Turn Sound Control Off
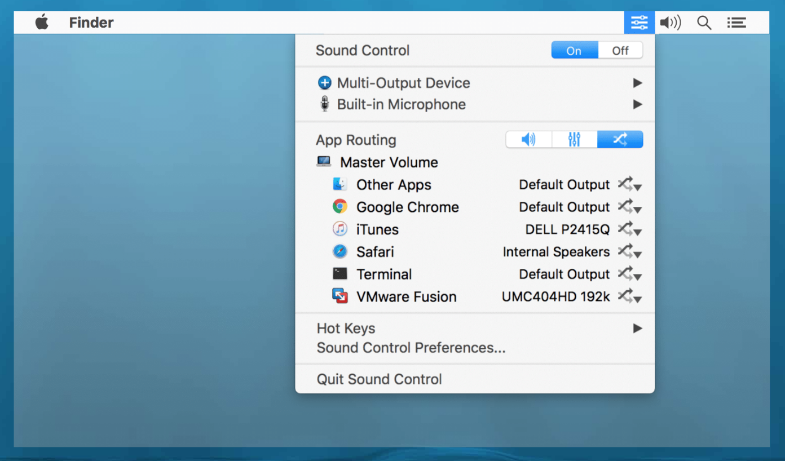The height and width of the screenshot is (461, 785). 620,50
